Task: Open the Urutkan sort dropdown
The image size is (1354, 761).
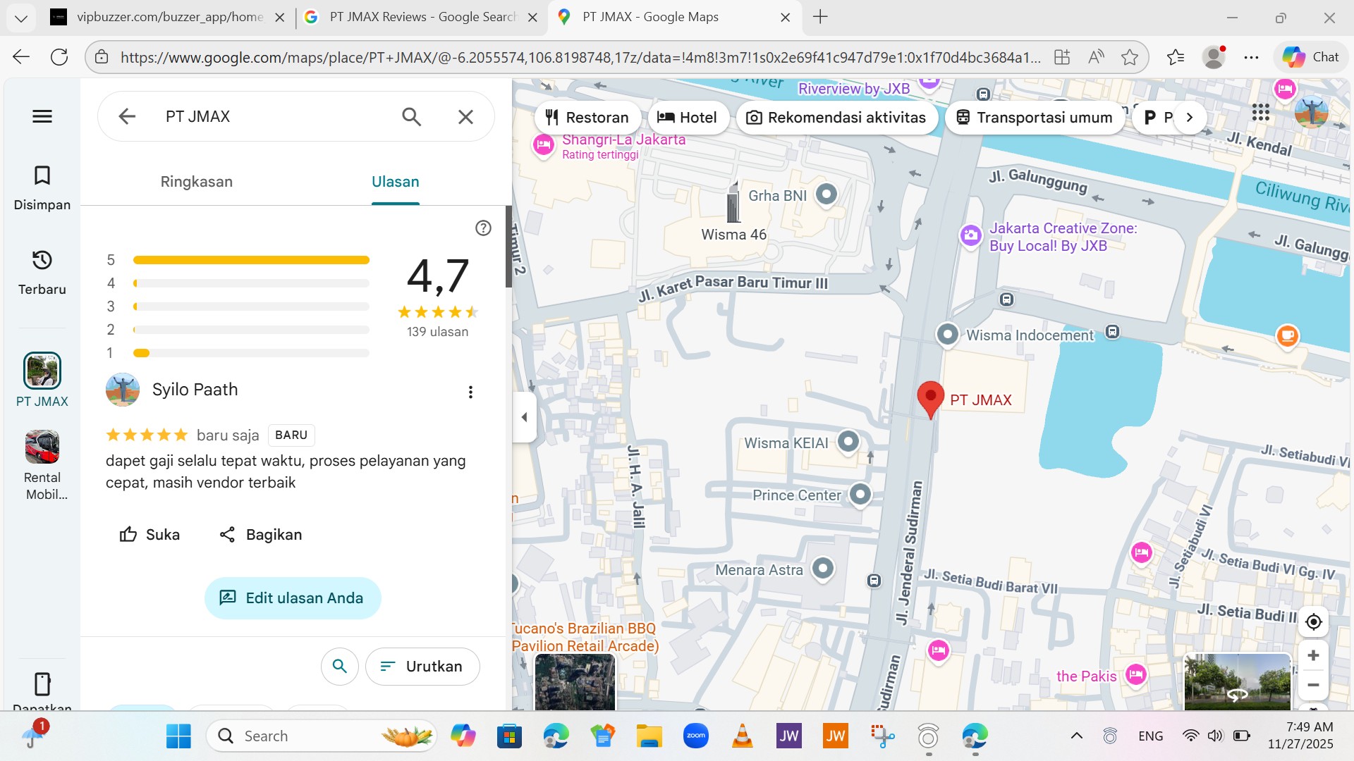Action: [x=422, y=666]
